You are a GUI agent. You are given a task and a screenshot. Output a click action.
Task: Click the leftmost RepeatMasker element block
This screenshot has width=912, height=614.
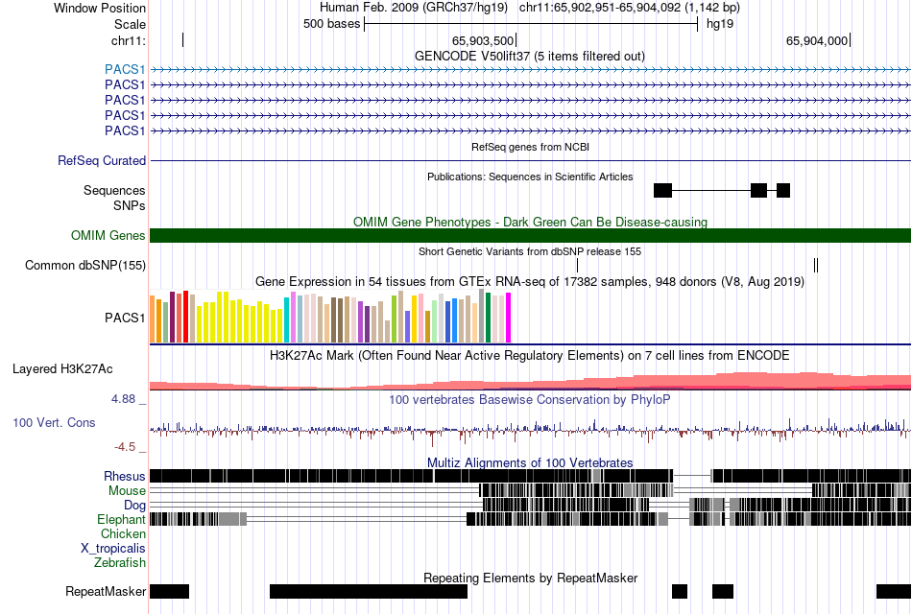(169, 591)
